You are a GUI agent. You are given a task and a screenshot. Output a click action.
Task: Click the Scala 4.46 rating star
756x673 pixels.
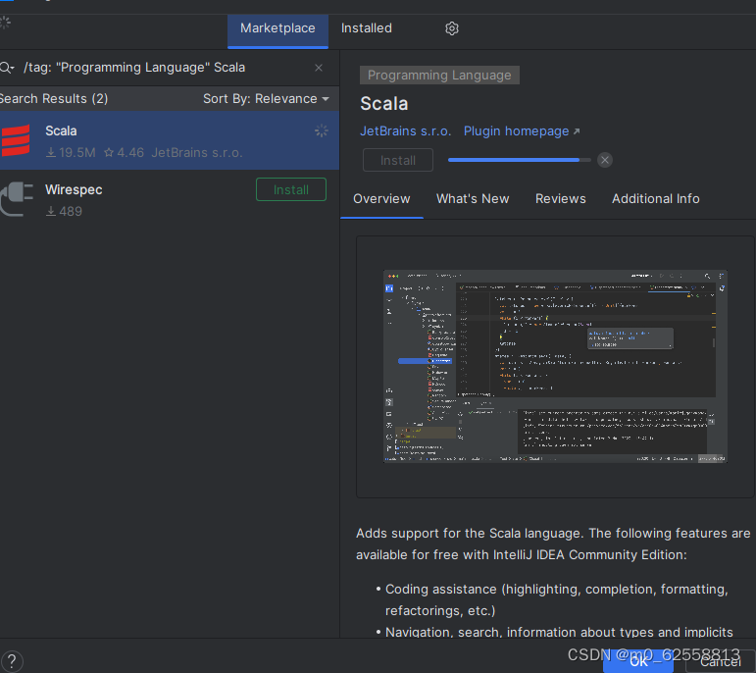point(109,153)
